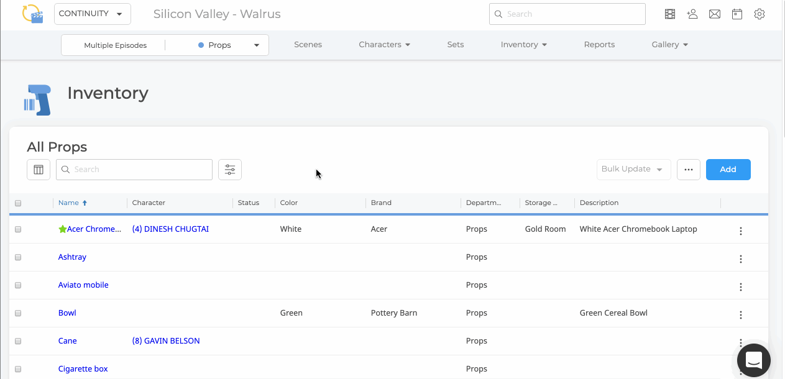
Task: Open row menu for Ashtray
Action: [x=741, y=259]
